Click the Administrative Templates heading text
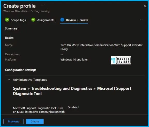 (x=30, y=80)
